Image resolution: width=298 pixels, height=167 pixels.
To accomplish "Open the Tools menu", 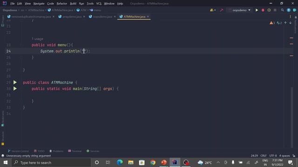I will [90, 4].
